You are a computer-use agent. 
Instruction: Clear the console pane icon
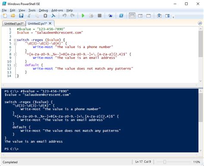[53, 15]
